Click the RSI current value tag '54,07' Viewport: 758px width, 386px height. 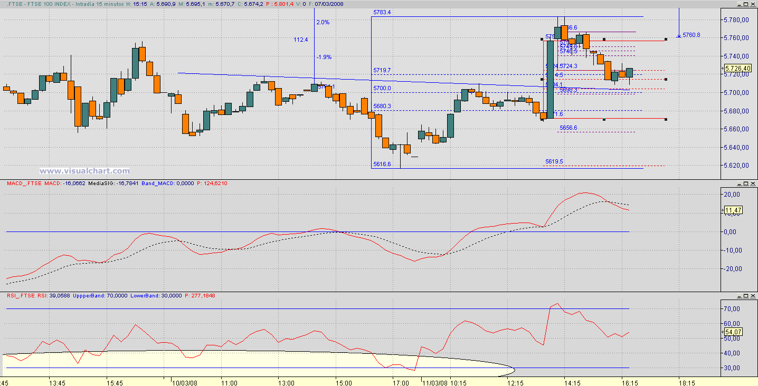coord(734,332)
